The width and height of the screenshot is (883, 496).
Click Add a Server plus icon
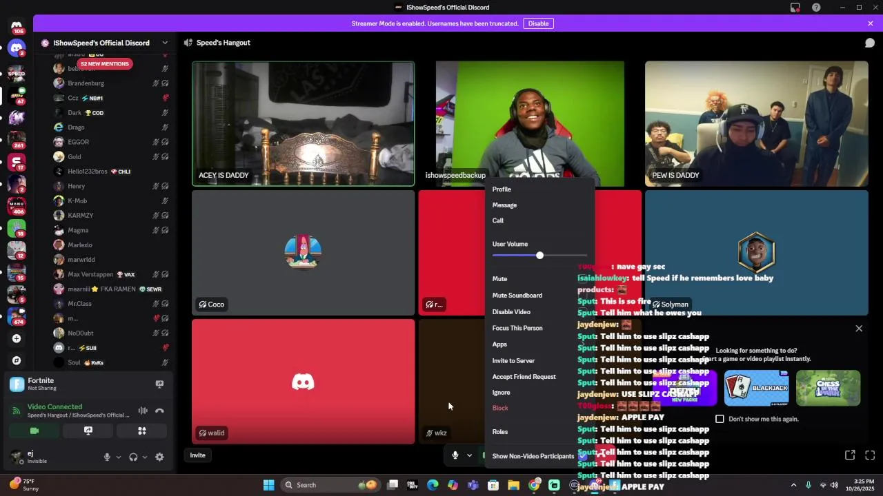[17, 338]
